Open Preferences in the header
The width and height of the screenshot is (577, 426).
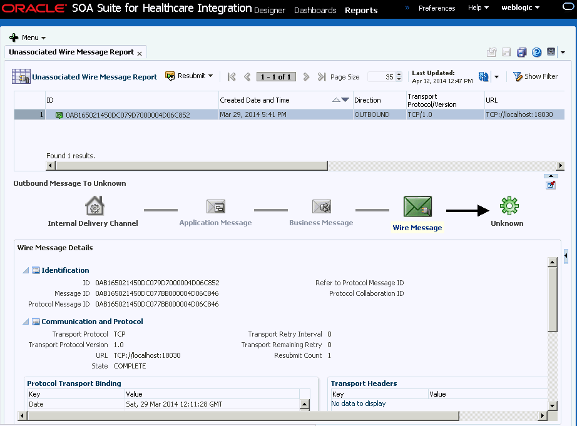(437, 8)
